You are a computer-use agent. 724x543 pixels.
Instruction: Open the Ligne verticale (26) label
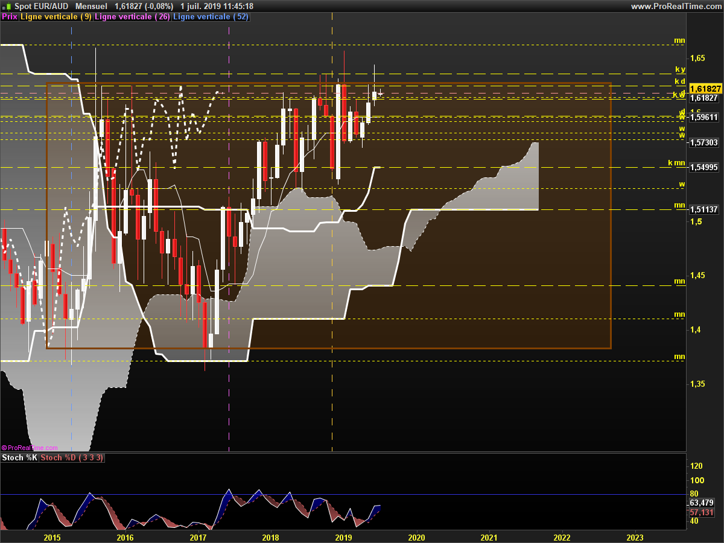(133, 17)
